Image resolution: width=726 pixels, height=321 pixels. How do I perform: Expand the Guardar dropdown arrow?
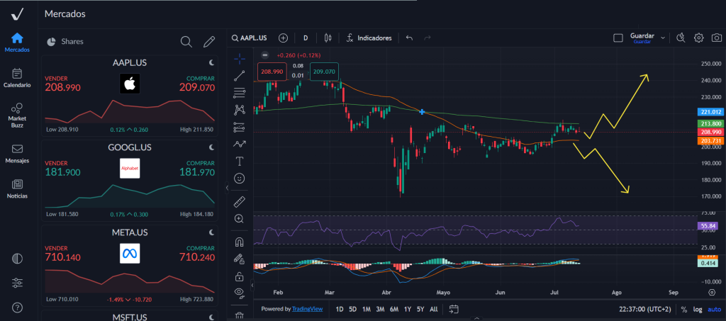pyautogui.click(x=663, y=38)
